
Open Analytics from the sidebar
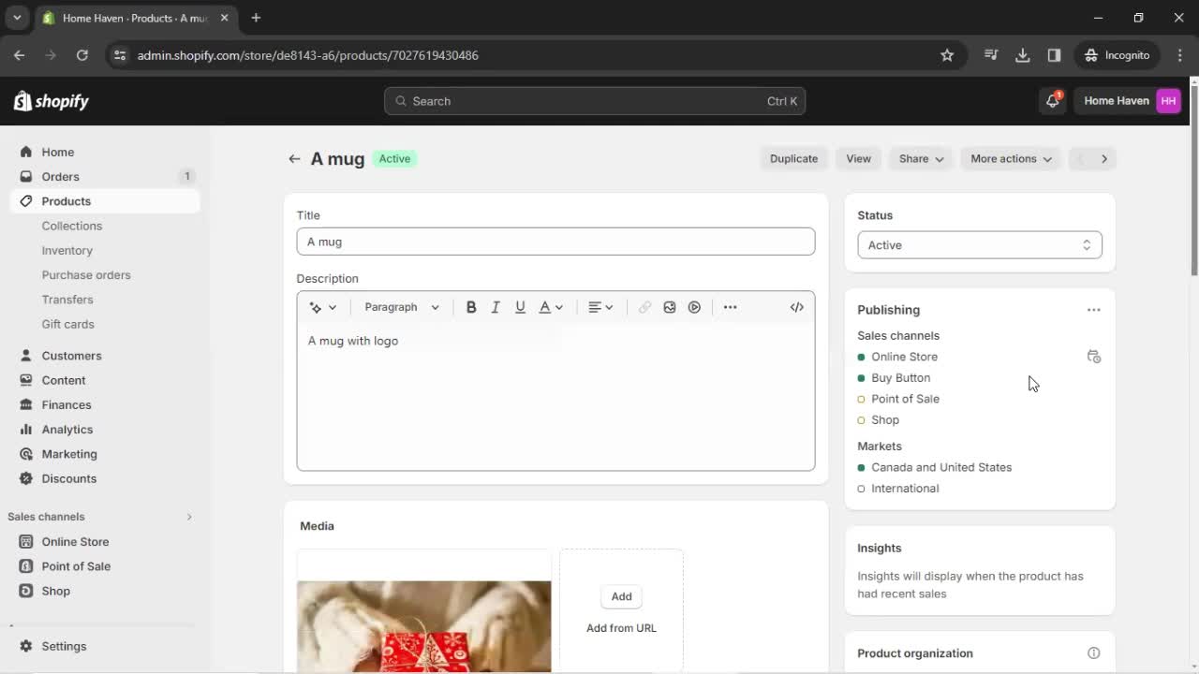click(x=67, y=429)
